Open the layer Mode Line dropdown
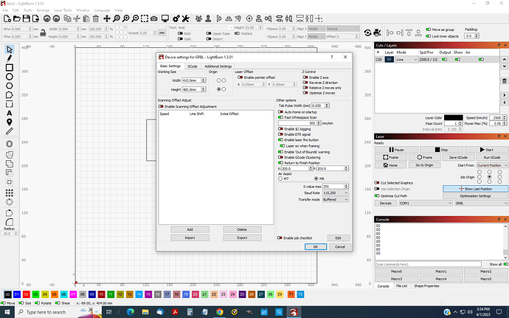The image size is (509, 318). [x=406, y=60]
